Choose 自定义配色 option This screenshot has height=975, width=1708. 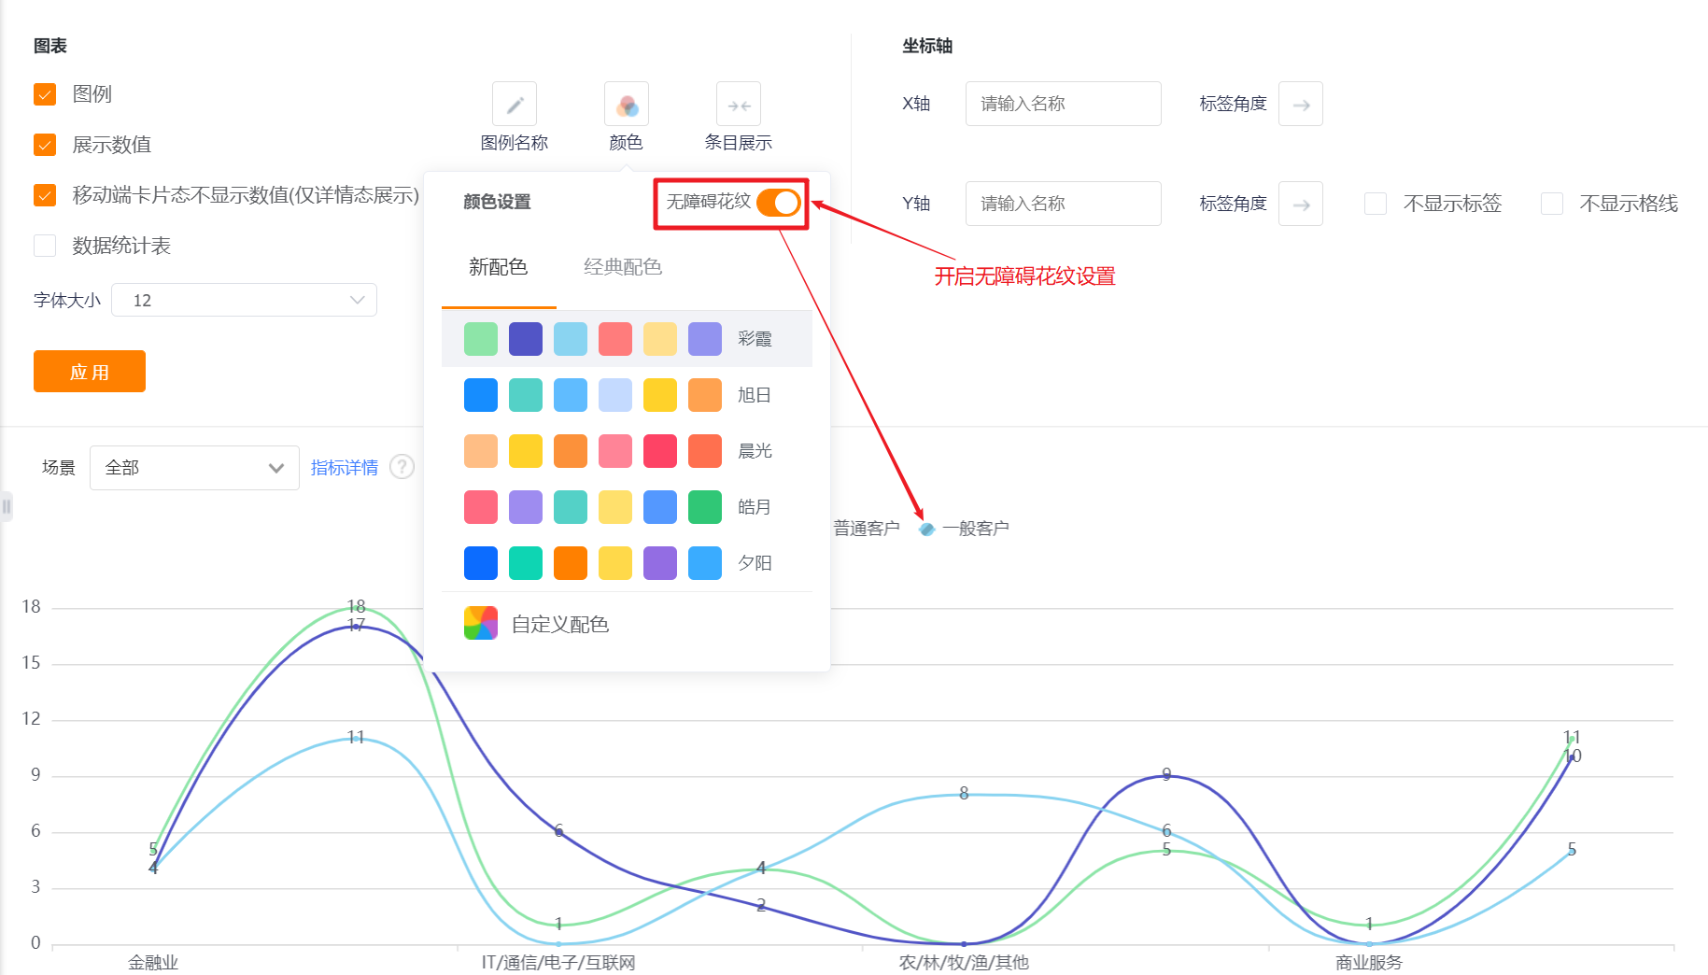(x=560, y=624)
